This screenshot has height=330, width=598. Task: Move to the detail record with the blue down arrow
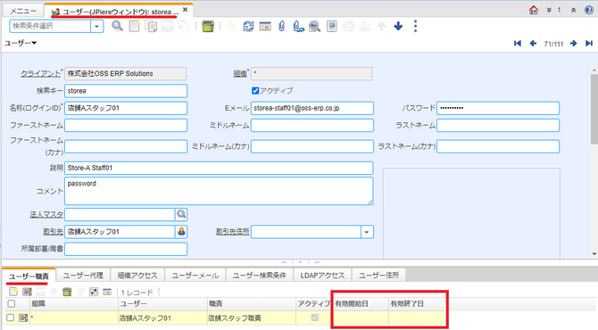pyautogui.click(x=398, y=26)
